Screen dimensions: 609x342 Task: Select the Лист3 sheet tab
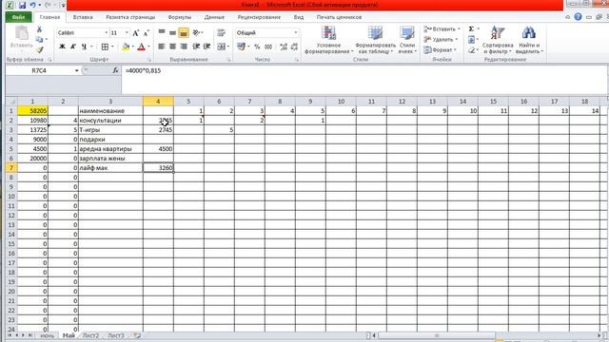tap(116, 335)
